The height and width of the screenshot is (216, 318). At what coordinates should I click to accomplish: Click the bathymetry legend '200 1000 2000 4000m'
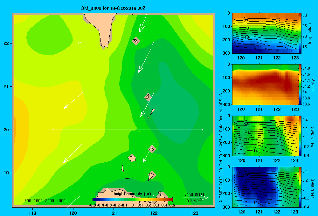46,201
